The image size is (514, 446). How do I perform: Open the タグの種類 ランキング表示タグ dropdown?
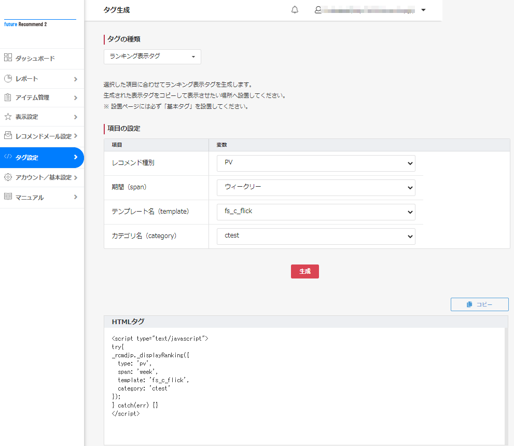coord(152,57)
